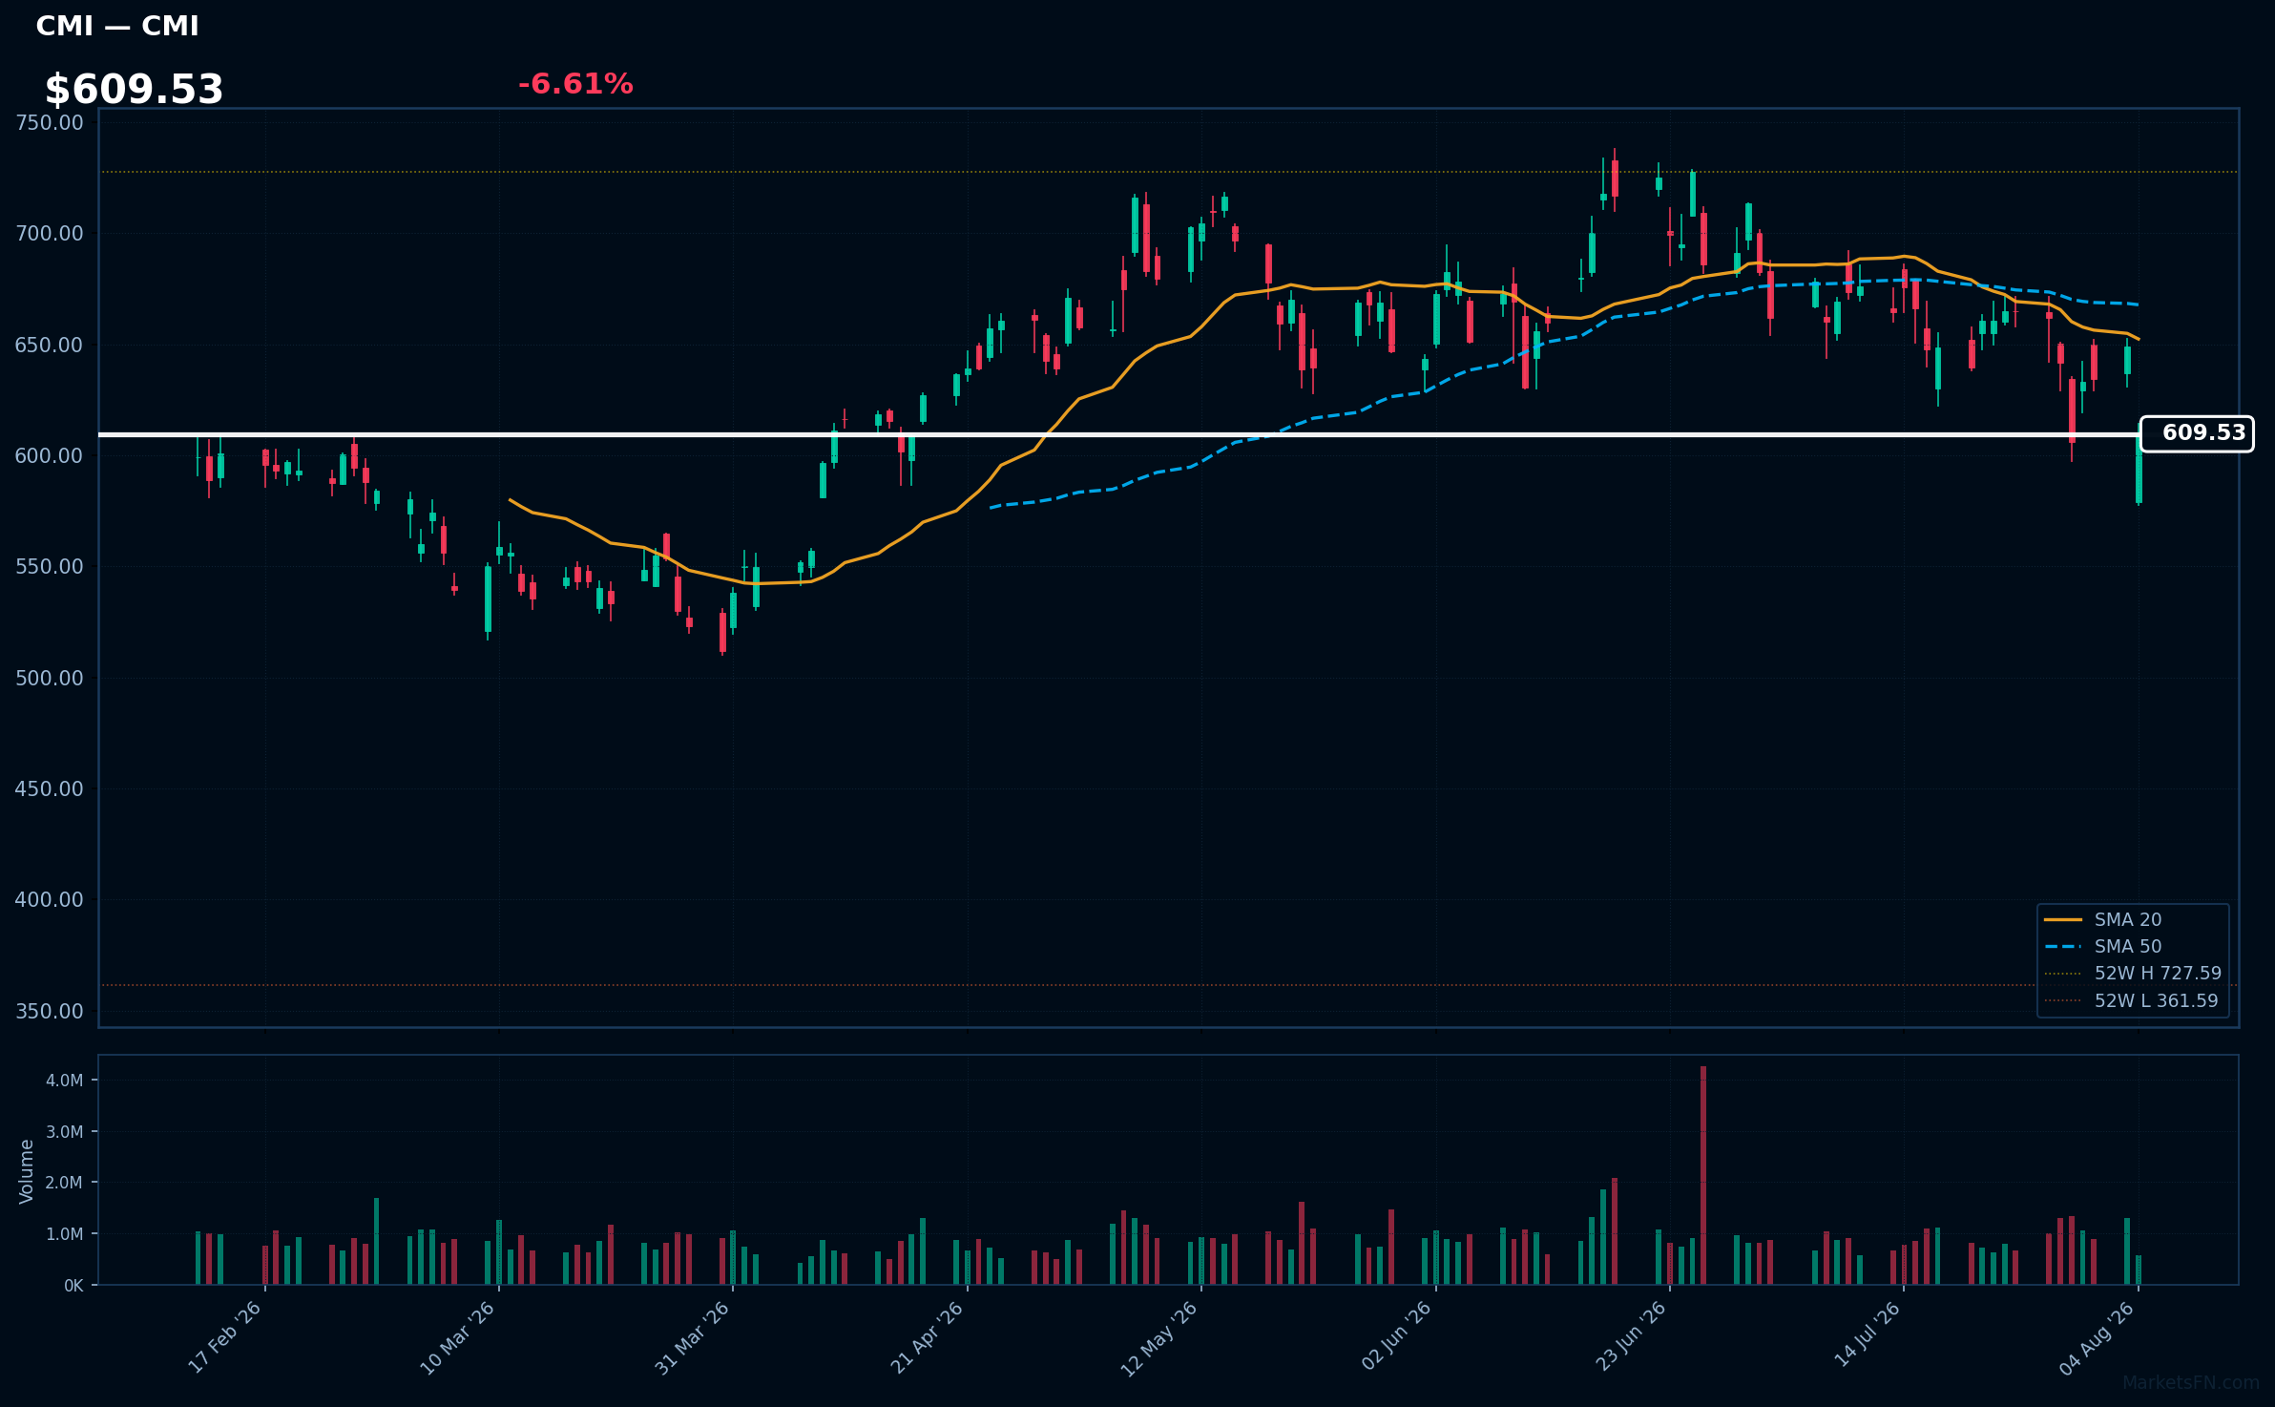2275x1407 pixels.
Task: Click the 700.00 y-axis label
Action: pyautogui.click(x=50, y=234)
